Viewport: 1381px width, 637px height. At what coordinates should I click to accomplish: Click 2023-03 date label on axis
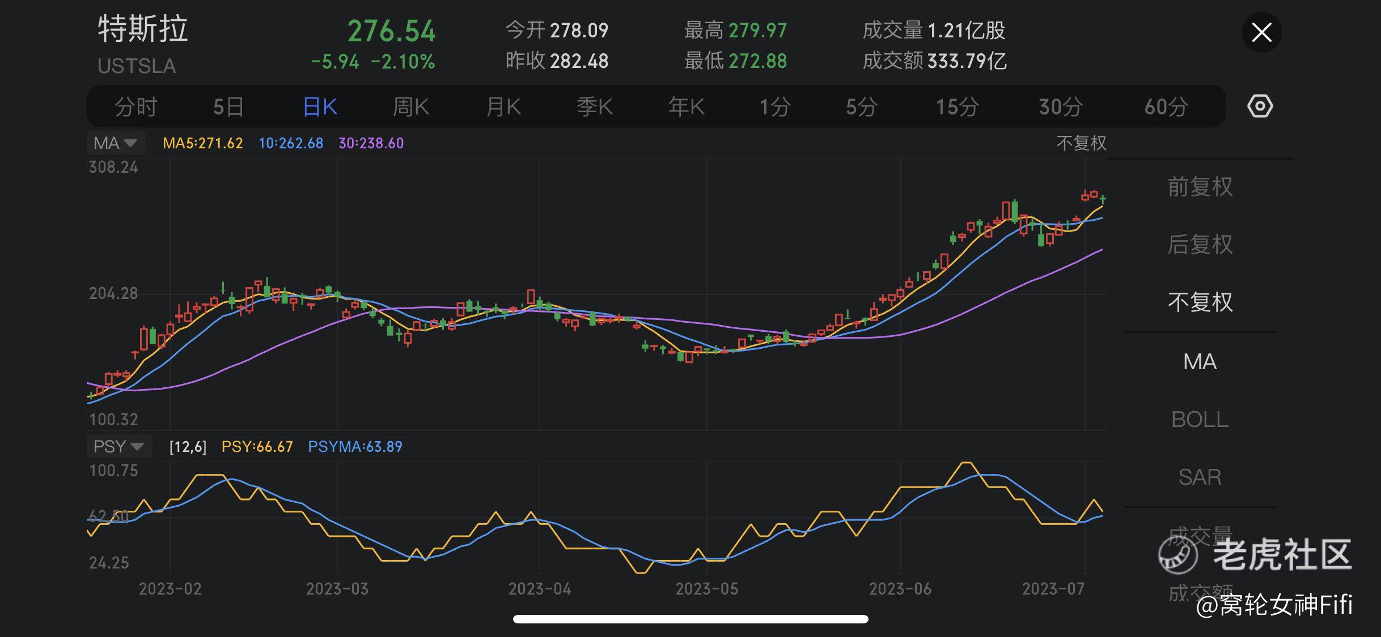click(x=337, y=589)
